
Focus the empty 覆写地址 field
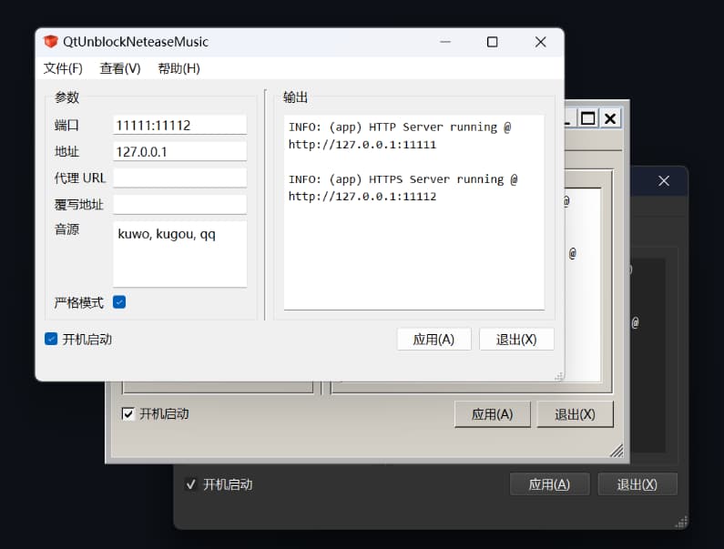click(179, 205)
